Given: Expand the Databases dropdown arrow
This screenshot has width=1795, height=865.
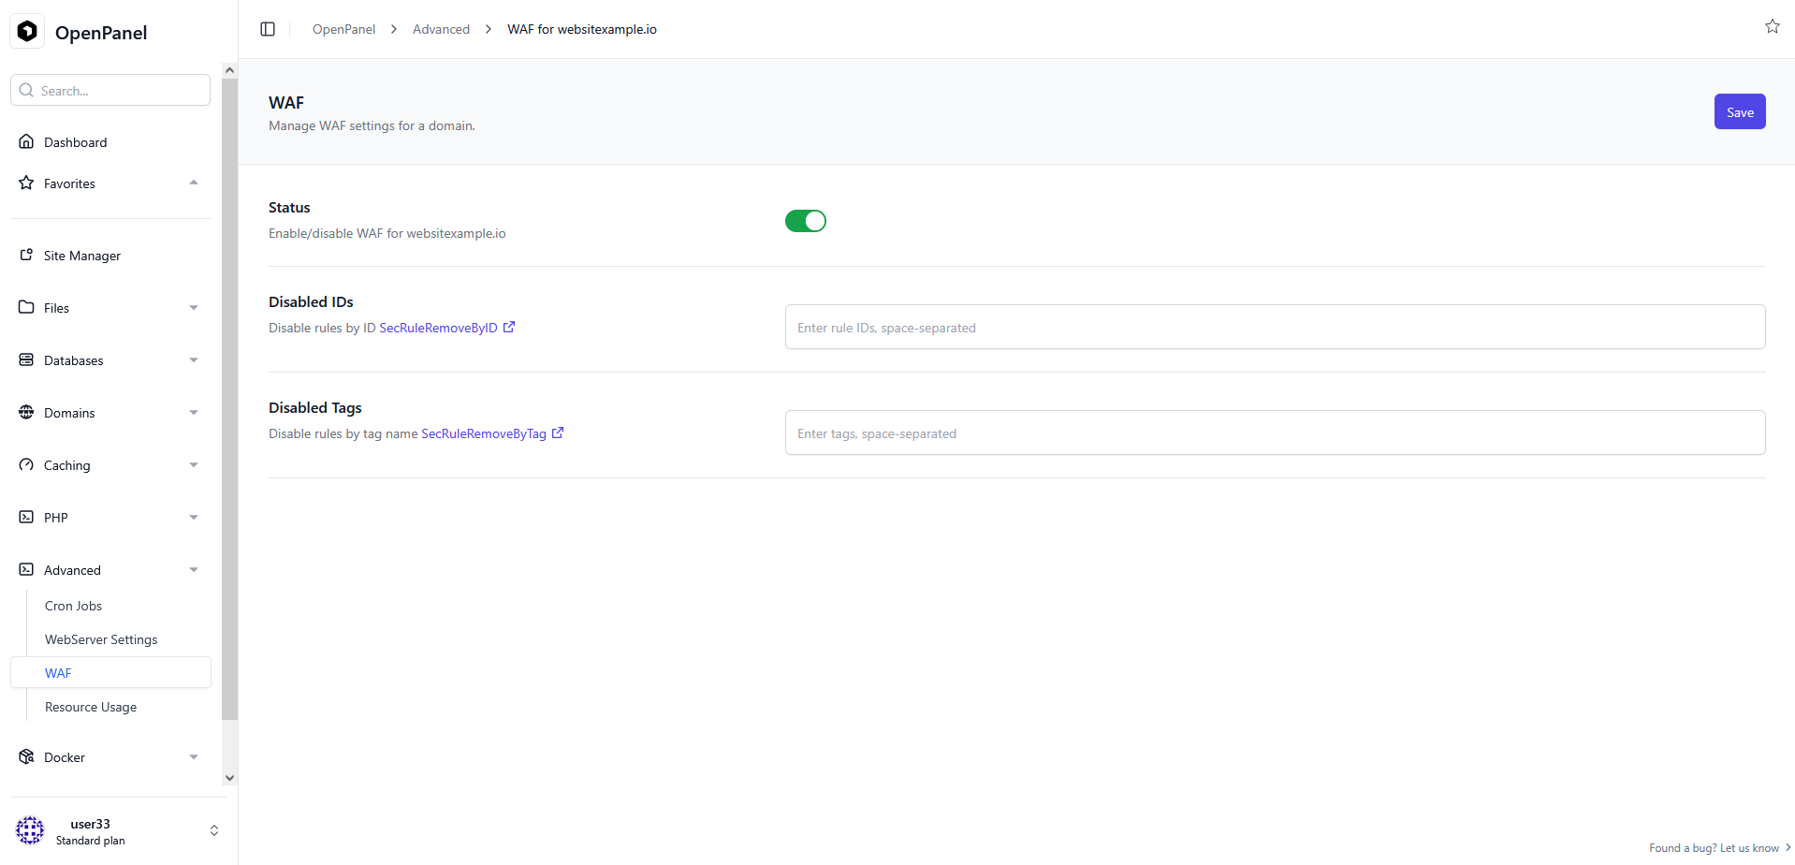Looking at the screenshot, I should 194,360.
